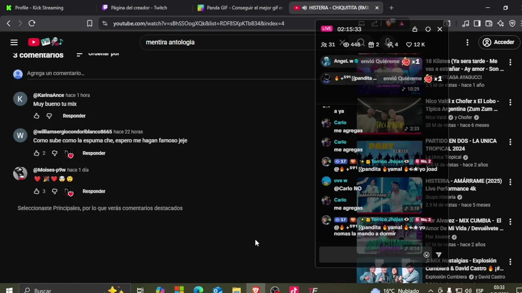Viewport: 522px width, 293px height.
Task: Dislike the comment by @Moises-p9w
Action: pos(55,191)
